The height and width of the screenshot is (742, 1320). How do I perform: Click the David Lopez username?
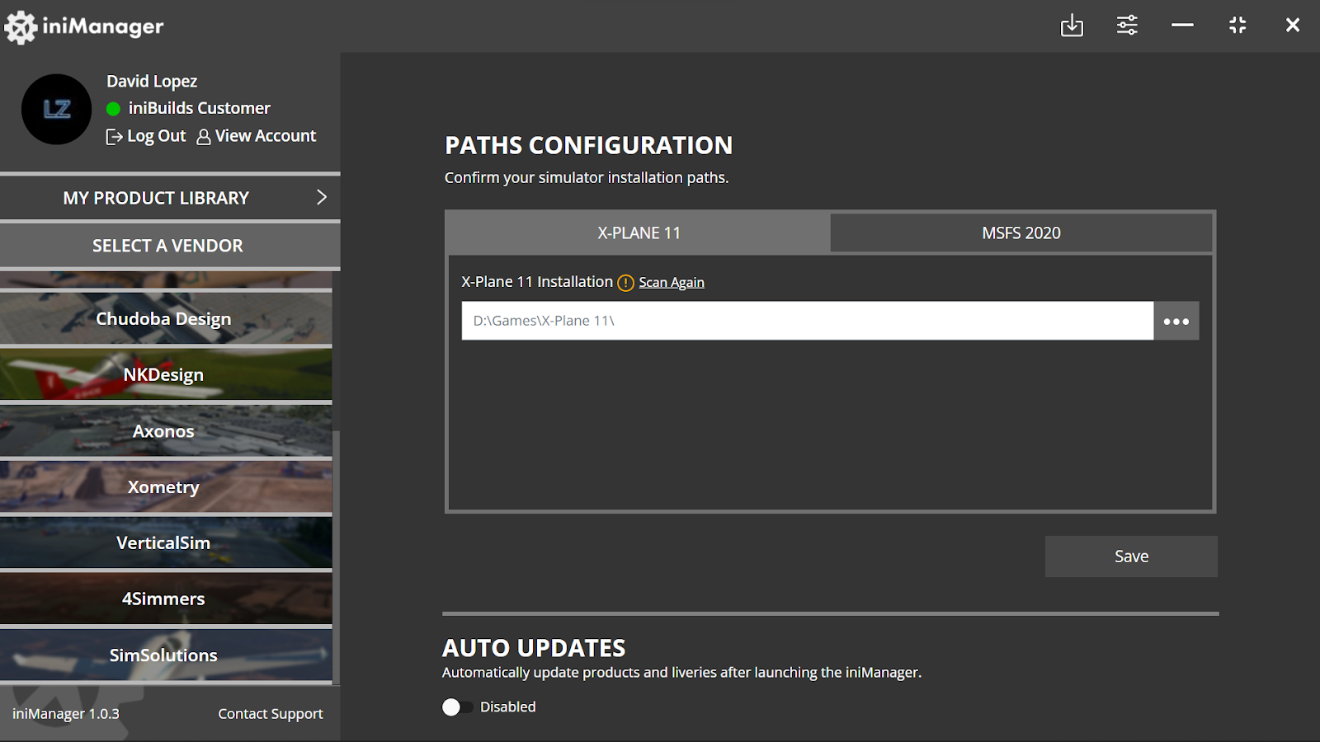pyautogui.click(x=152, y=82)
